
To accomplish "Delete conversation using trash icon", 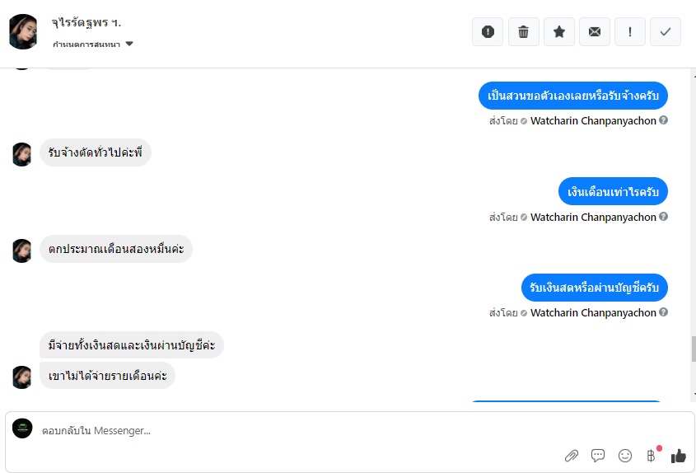I will click(x=523, y=31).
